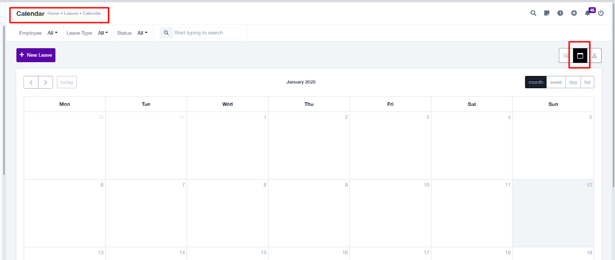Open the search icon in top bar
The width and height of the screenshot is (615, 260).
click(x=533, y=13)
